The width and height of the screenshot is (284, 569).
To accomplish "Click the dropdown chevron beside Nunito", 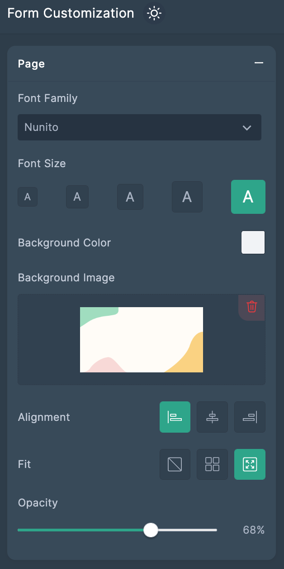I will pyautogui.click(x=247, y=128).
